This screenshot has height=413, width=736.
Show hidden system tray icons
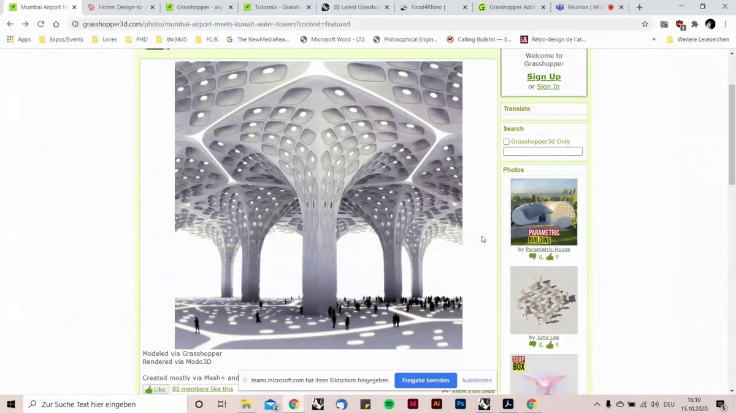[x=597, y=404]
